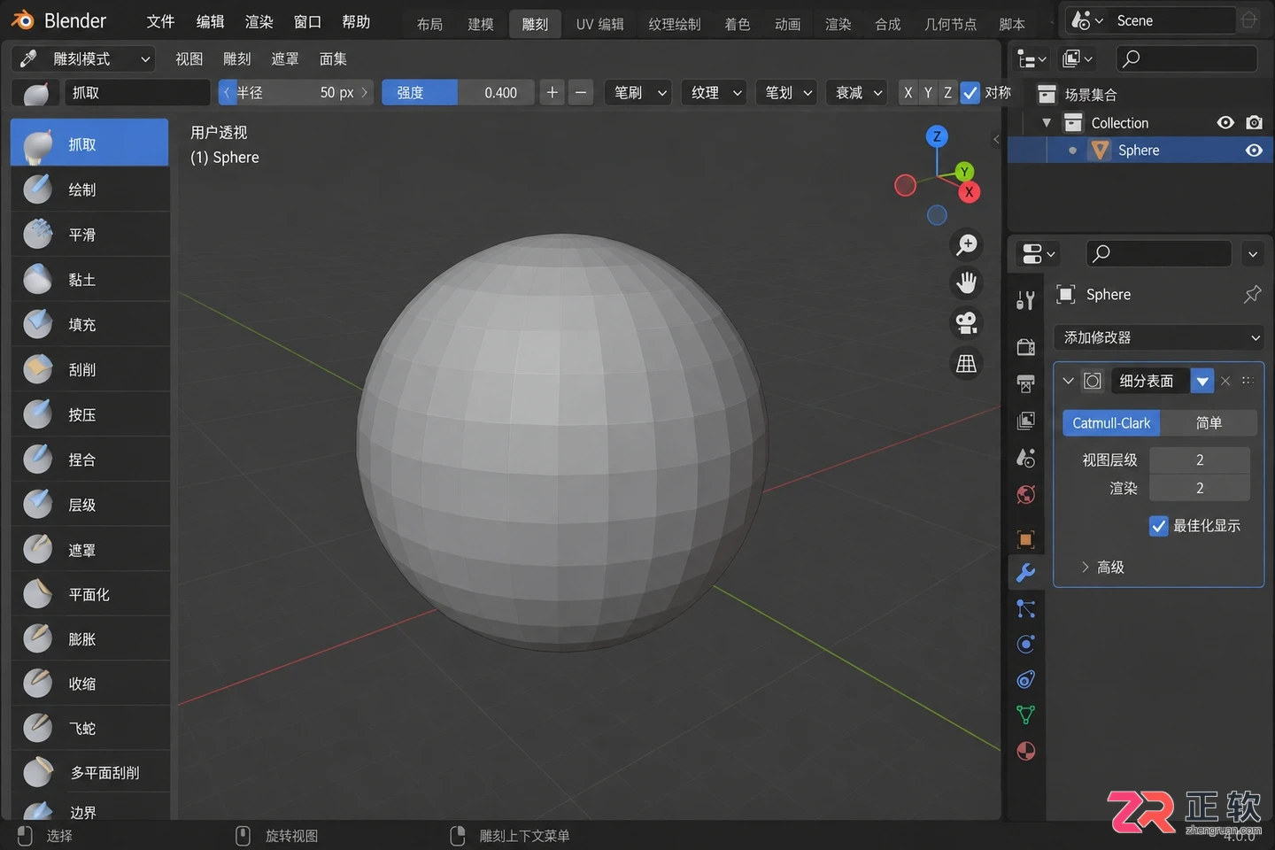The height and width of the screenshot is (850, 1275).
Task: Switch to the UV 编辑 workspace tab
Action: point(599,24)
